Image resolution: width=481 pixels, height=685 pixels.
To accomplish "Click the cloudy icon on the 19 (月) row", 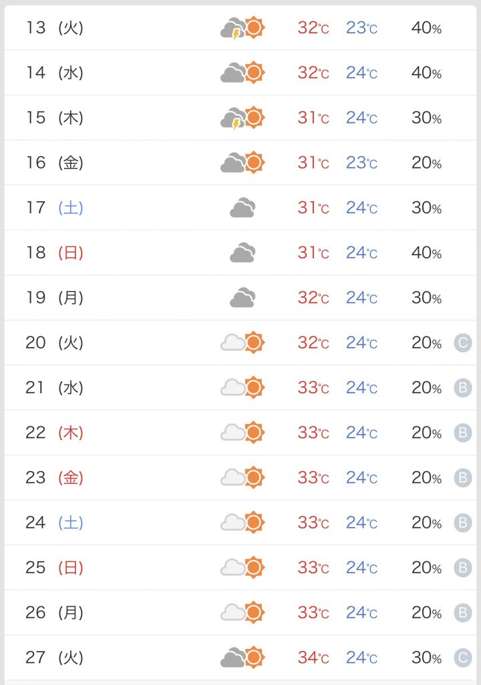I will pos(243,298).
